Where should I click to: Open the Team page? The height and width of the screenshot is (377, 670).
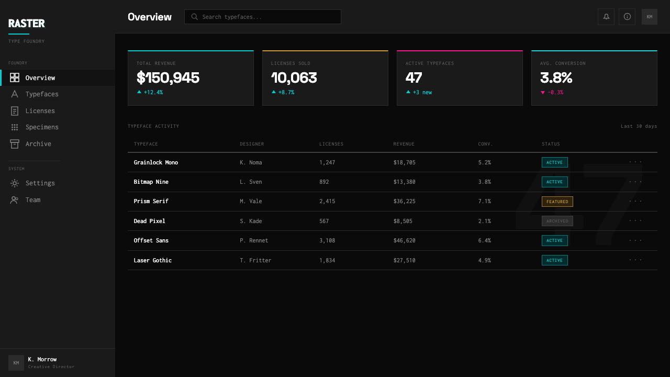[58, 200]
